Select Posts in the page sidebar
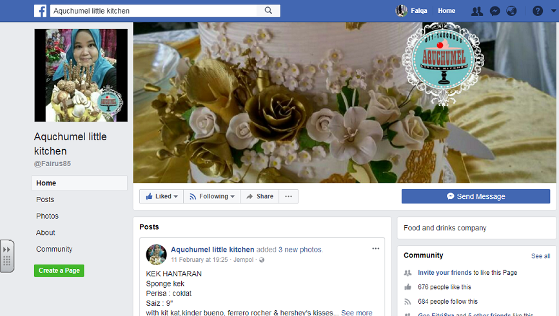The image size is (559, 316). click(45, 200)
